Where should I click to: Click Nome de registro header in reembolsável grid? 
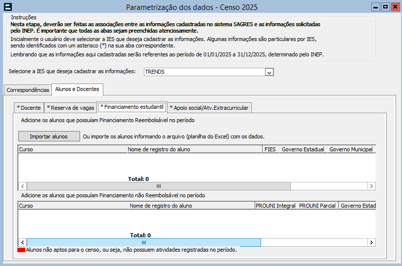coord(194,149)
